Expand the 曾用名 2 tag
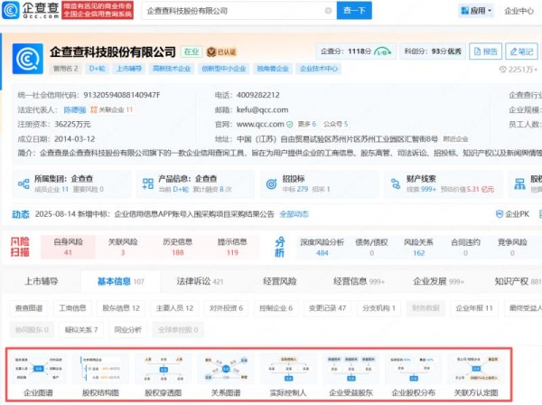This screenshot has height=405, width=542. 65,69
